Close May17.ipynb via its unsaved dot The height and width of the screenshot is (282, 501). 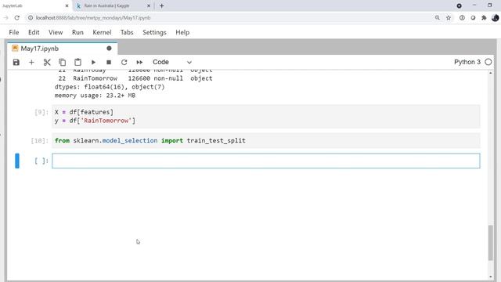[109, 49]
